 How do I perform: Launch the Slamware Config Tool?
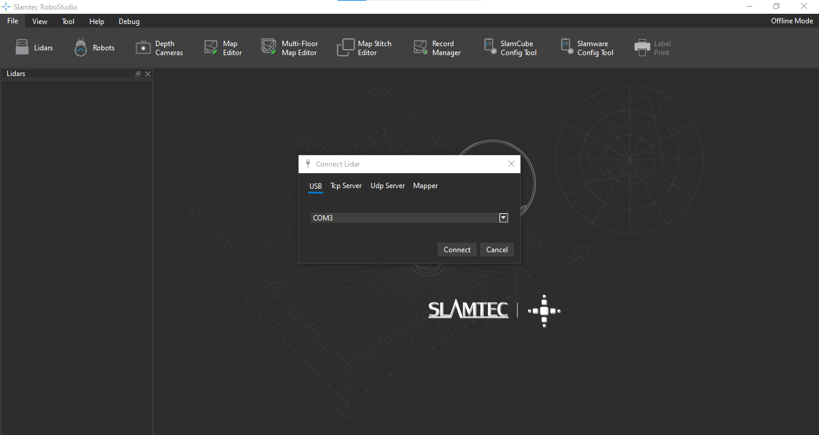click(x=587, y=48)
